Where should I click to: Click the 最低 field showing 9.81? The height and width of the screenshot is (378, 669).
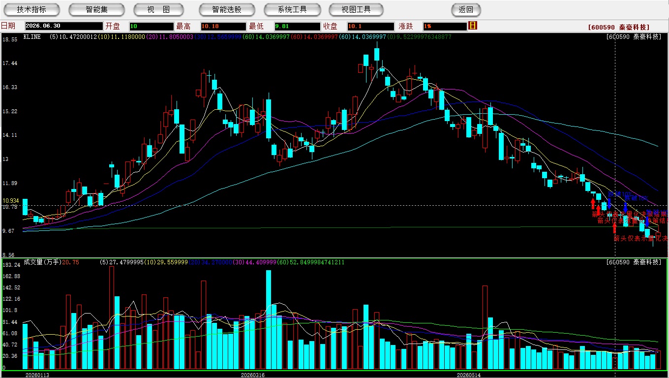297,26
